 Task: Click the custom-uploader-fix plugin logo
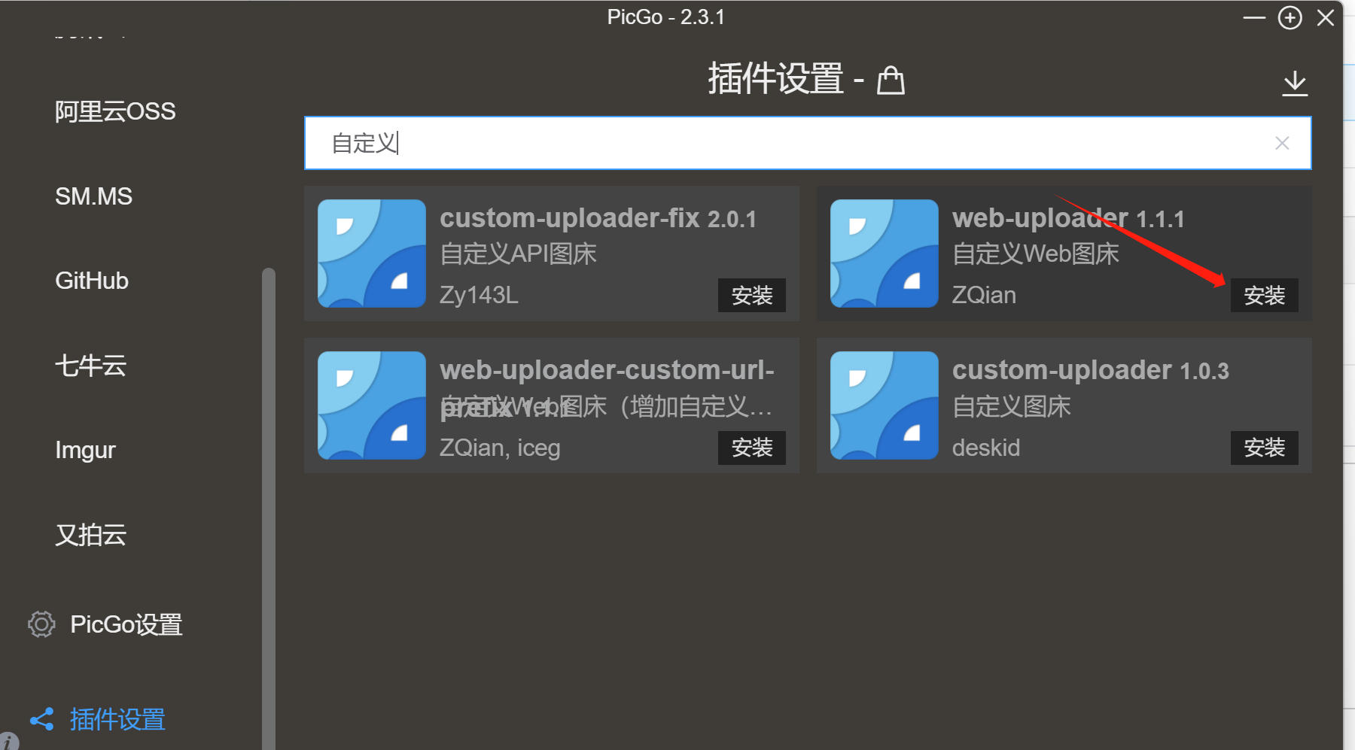pos(372,254)
